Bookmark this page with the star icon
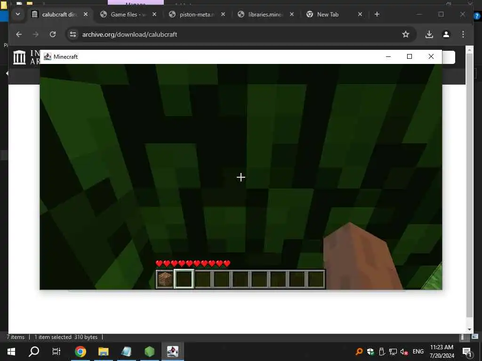 pyautogui.click(x=405, y=34)
